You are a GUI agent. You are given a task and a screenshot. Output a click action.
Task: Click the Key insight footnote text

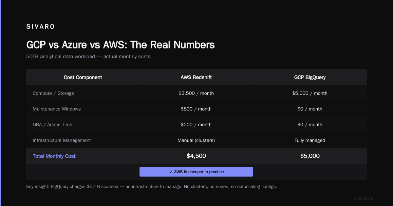[x=152, y=186]
